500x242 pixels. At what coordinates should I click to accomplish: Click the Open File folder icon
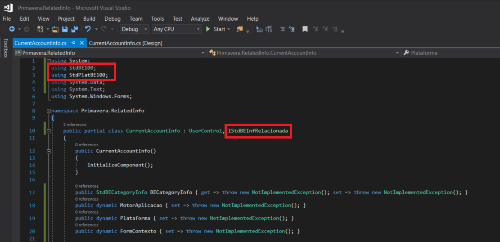(x=55, y=29)
